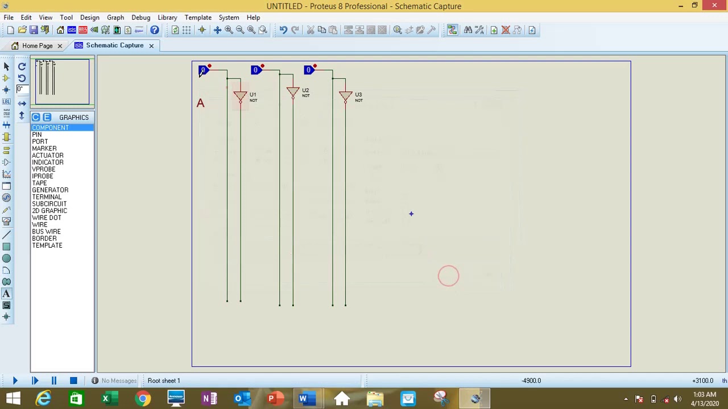Select the 2D Graphics Markers tool
The height and width of the screenshot is (409, 728).
(6, 317)
